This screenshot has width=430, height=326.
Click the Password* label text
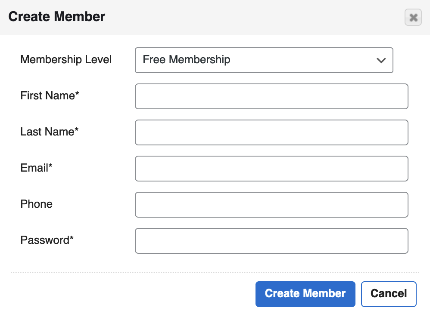[x=47, y=240]
